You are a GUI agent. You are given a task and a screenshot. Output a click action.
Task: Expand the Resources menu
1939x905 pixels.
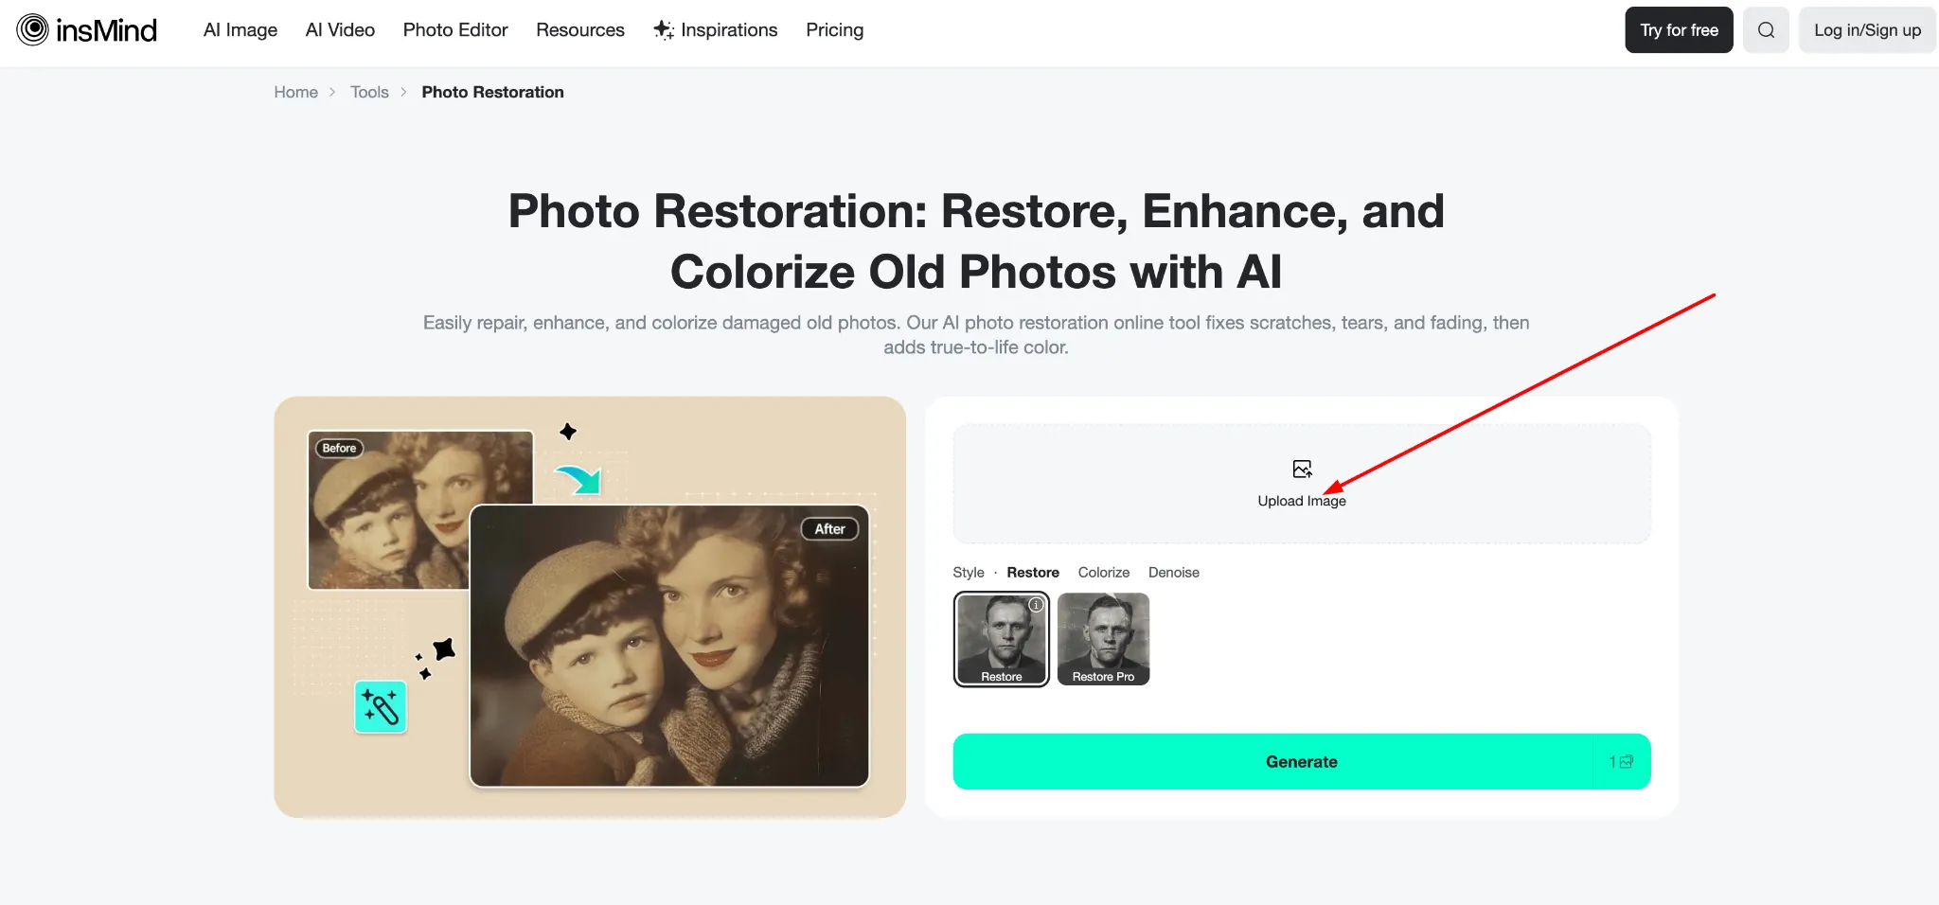click(580, 30)
